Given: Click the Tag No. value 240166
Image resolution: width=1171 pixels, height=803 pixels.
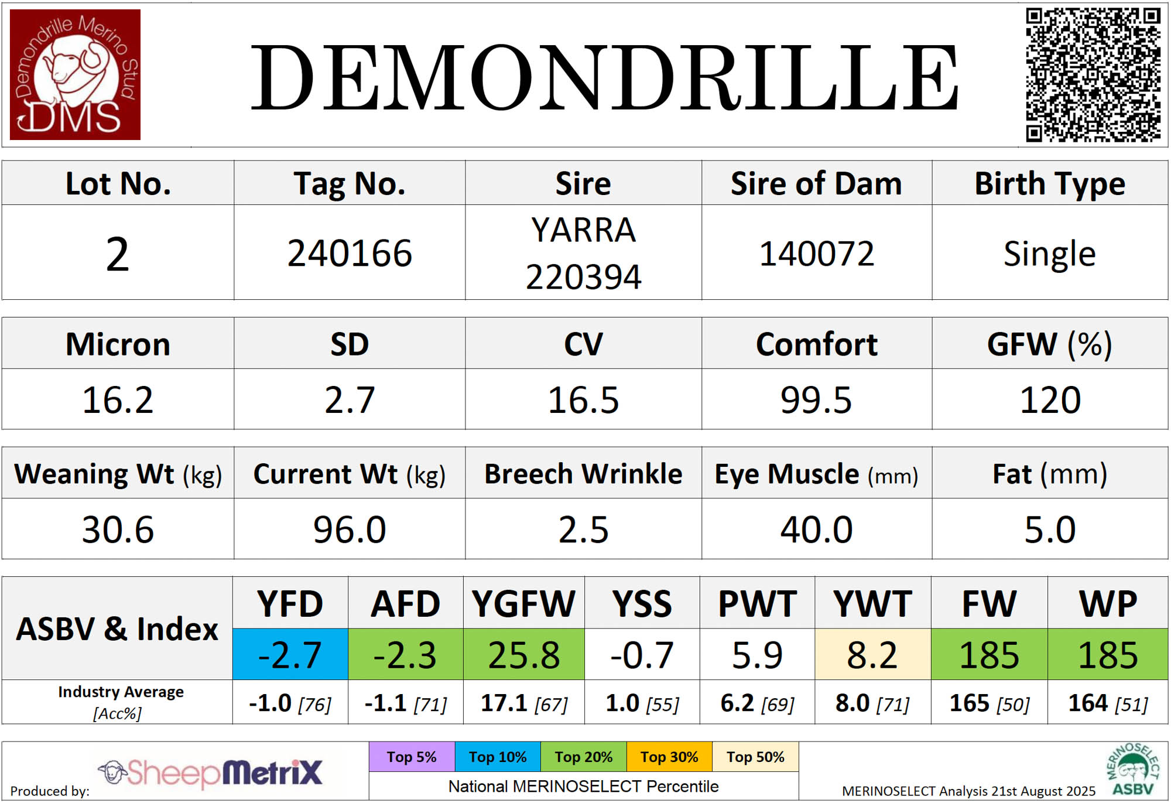Looking at the screenshot, I should click(350, 253).
